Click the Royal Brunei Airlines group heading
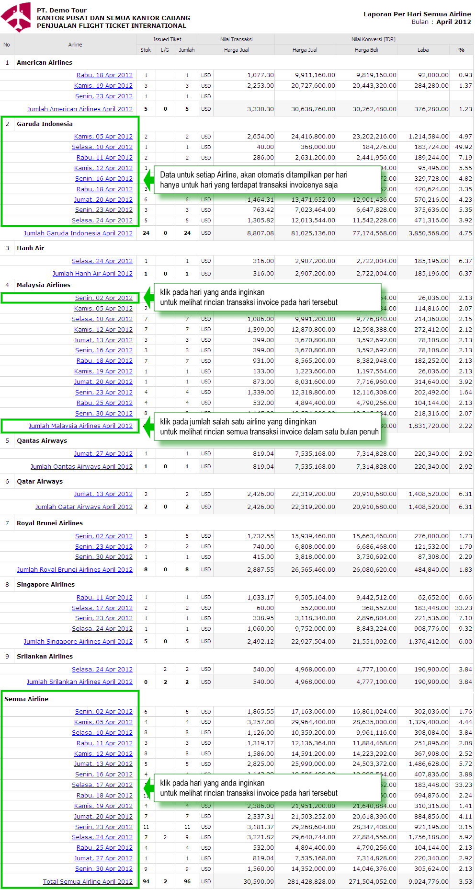Screen dimensions: 476x890 50,523
